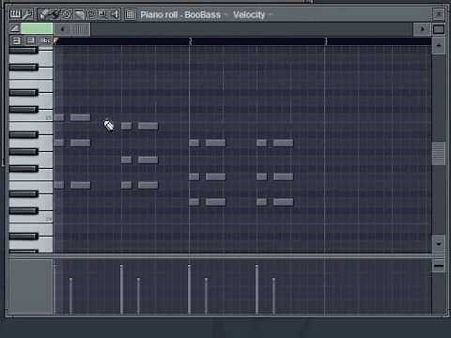Open the 'Piano roll - BooBass' channel dropdown
This screenshot has width=451, height=338.
coord(183,15)
